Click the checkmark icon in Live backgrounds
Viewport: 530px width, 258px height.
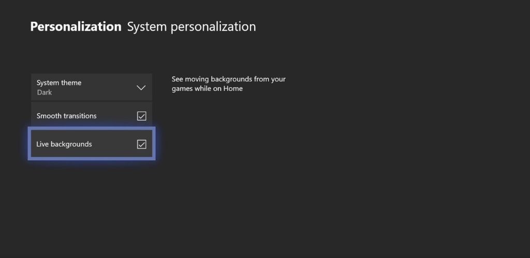pos(141,144)
